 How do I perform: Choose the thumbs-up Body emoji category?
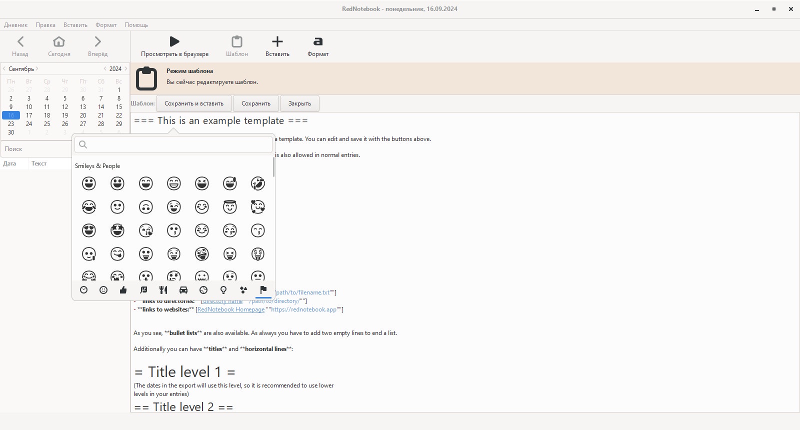pos(123,290)
